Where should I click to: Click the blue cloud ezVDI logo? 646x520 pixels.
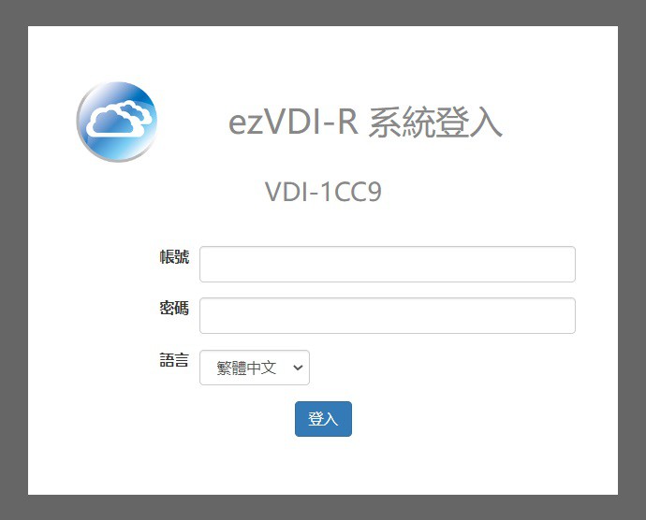coord(117,122)
